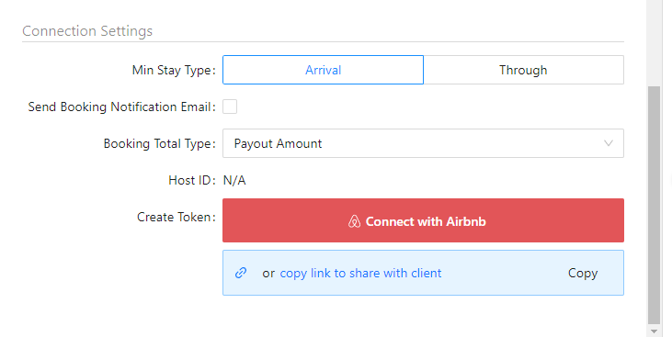Click the scrollbar down arrow

click(x=654, y=331)
